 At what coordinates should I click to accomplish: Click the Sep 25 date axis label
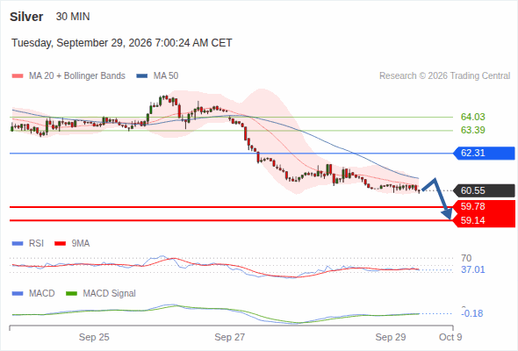(94, 337)
